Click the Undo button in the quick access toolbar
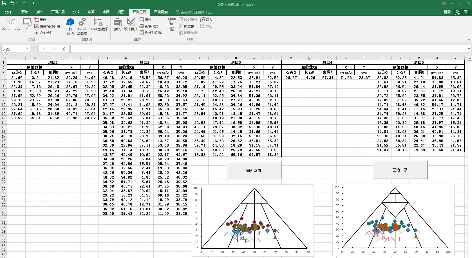This screenshot has width=472, height=258. 12,3
